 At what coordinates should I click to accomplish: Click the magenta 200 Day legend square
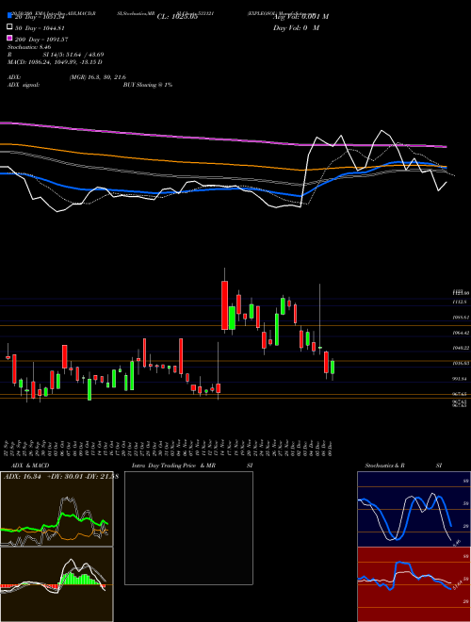(x=10, y=39)
